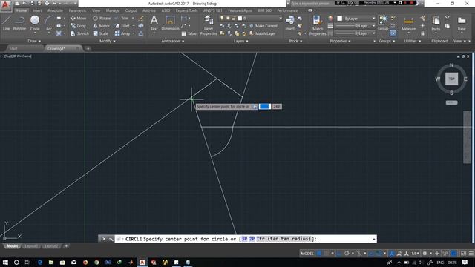This screenshot has width=475, height=267.
Task: Open the status bar Customization menu
Action: [471, 254]
